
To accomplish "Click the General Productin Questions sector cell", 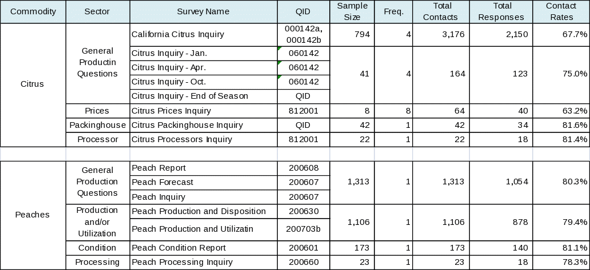I will pos(98,63).
